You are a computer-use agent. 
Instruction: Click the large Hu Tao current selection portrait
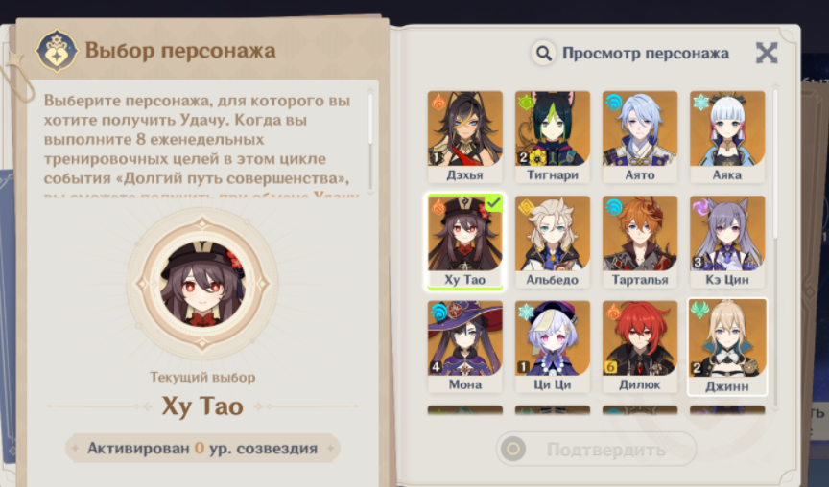coord(202,284)
